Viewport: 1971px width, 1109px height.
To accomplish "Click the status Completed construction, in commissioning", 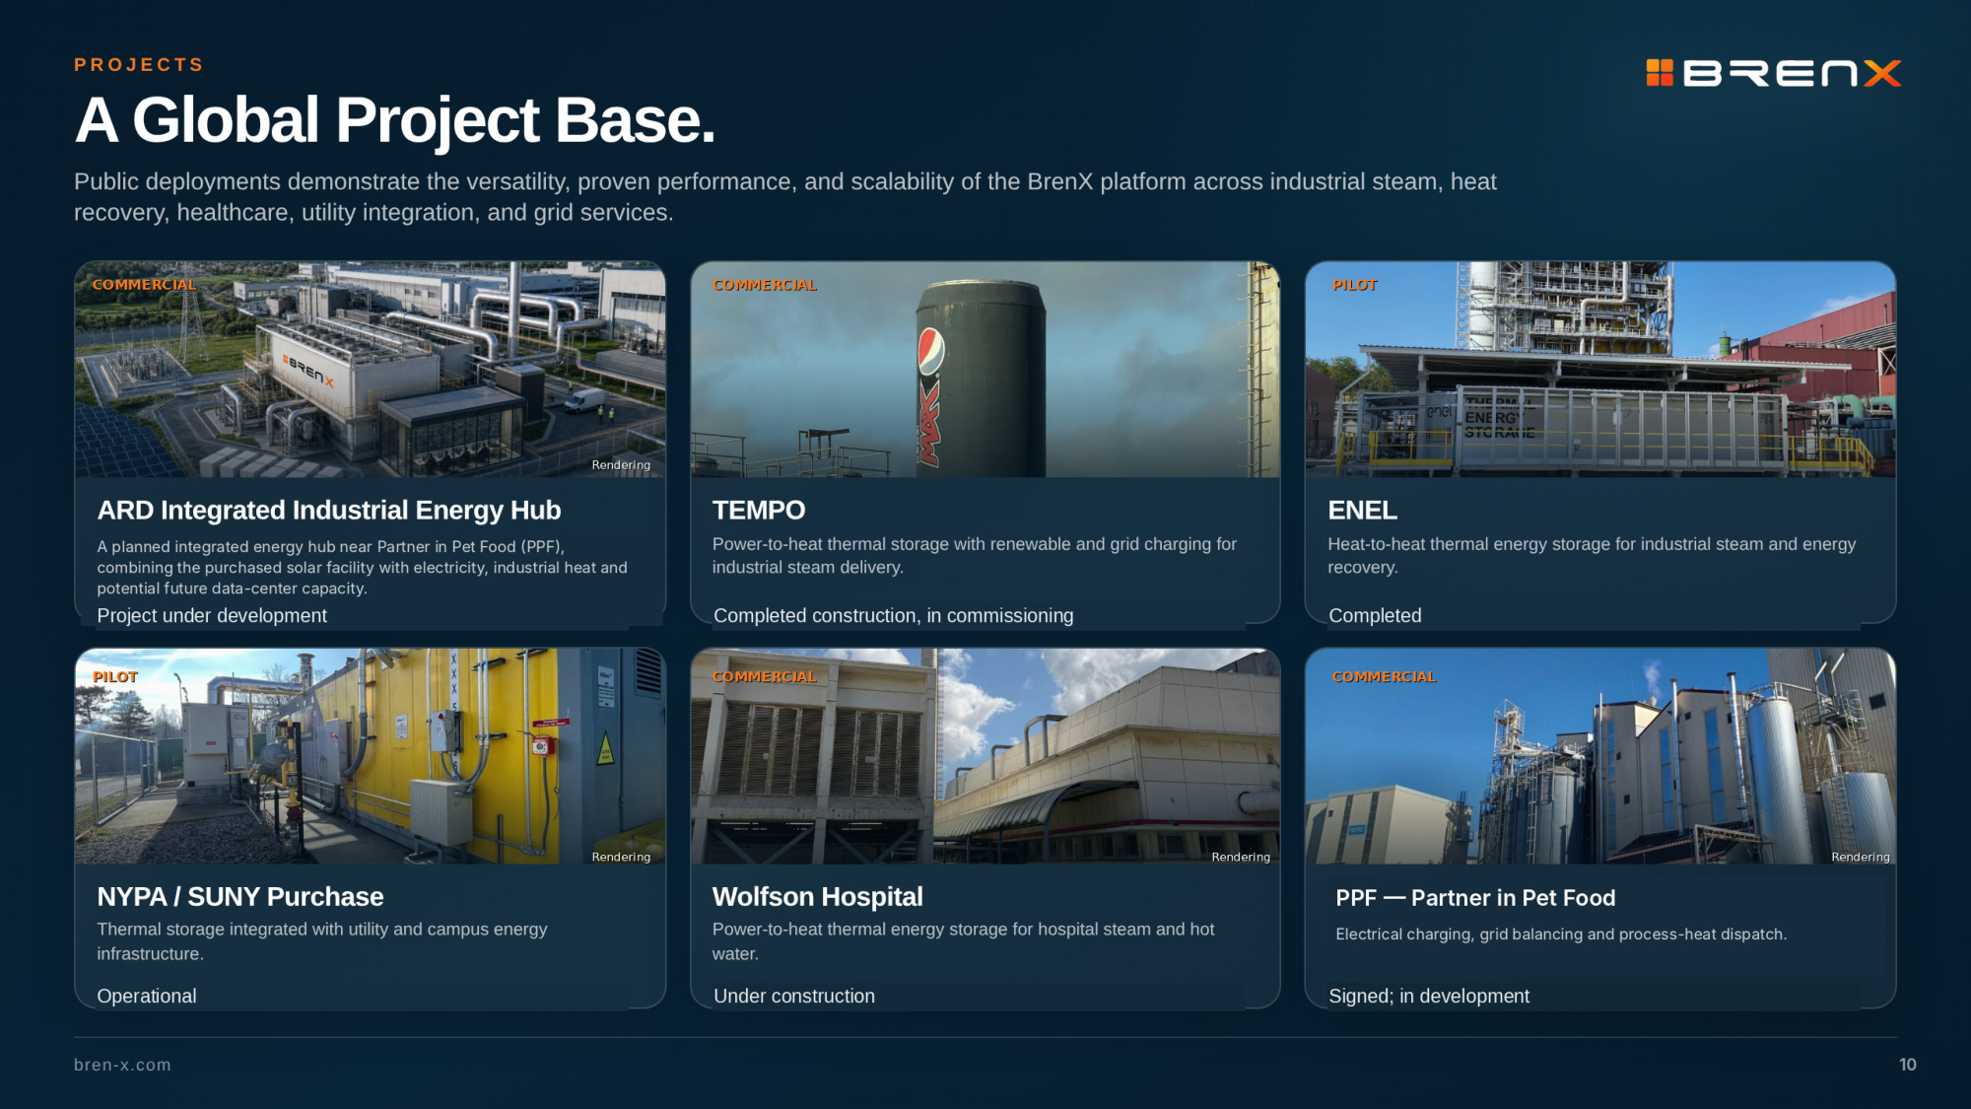I will coord(894,616).
